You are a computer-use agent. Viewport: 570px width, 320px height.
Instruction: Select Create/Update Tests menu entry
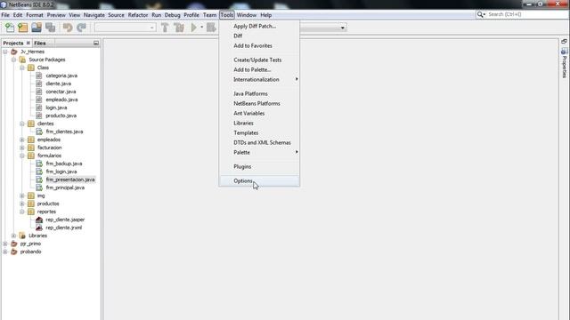pos(259,60)
